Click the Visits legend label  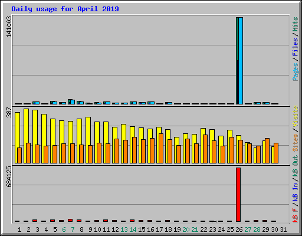click(295, 117)
